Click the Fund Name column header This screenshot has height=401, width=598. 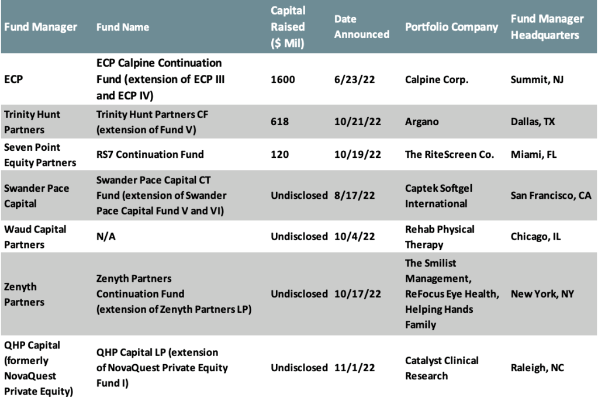pos(123,27)
